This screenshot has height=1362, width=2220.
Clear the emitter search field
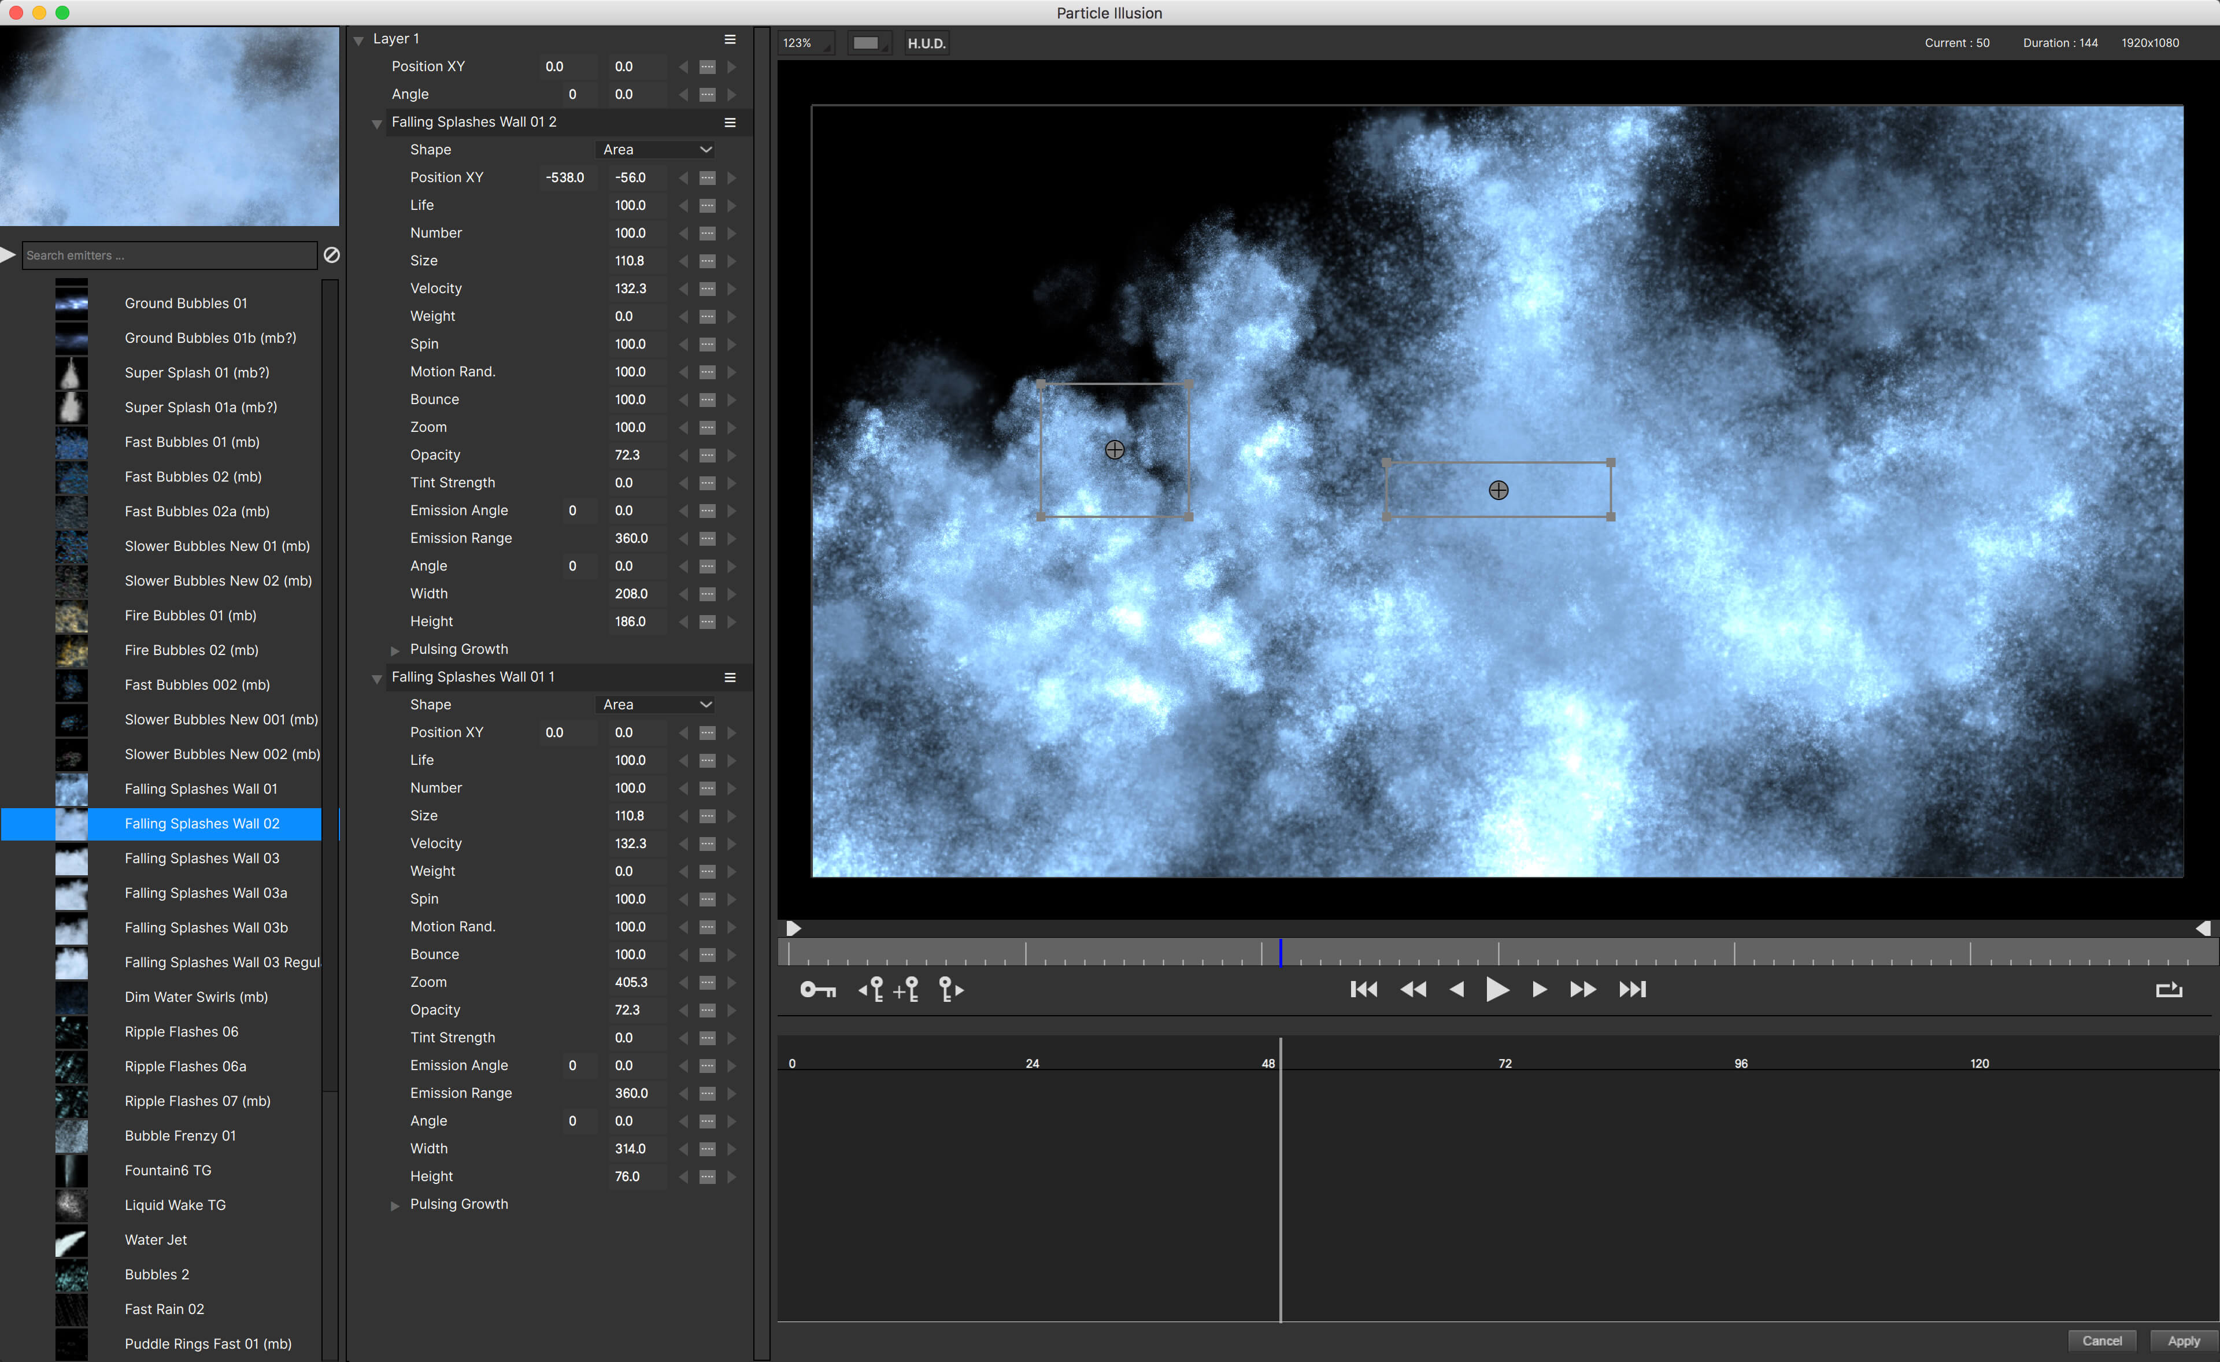(332, 255)
